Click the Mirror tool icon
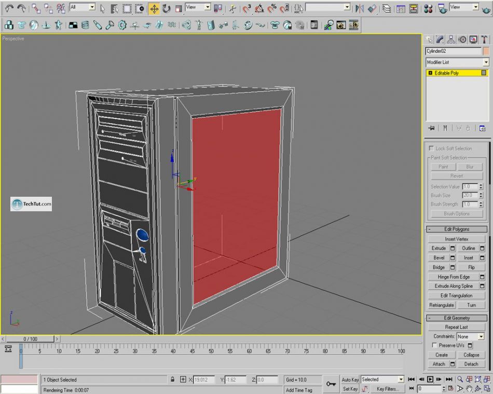 [360, 8]
